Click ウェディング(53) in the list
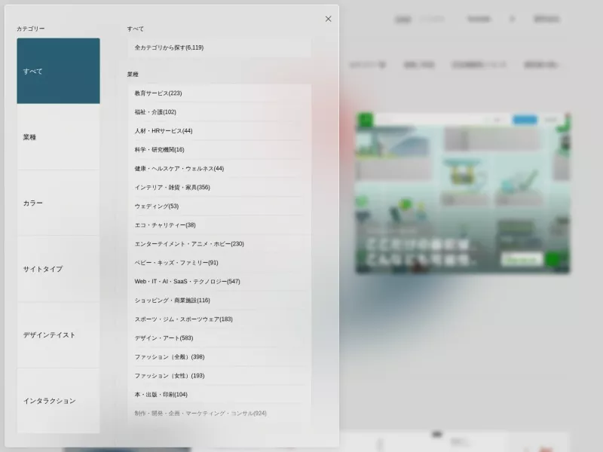603x452 pixels. [219, 206]
